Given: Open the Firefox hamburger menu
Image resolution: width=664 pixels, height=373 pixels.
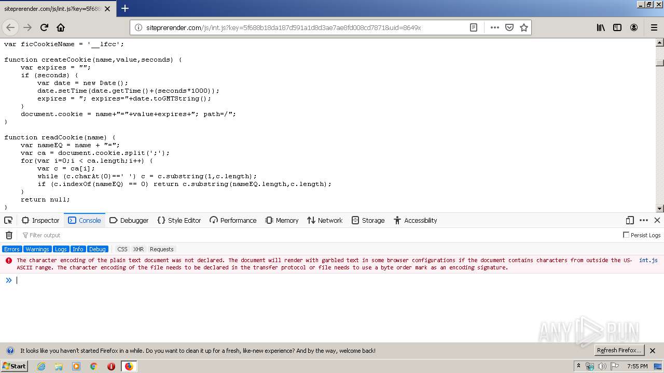Looking at the screenshot, I should pyautogui.click(x=654, y=27).
